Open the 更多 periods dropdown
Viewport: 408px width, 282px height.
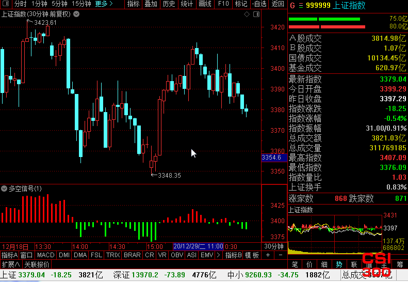[104, 4]
